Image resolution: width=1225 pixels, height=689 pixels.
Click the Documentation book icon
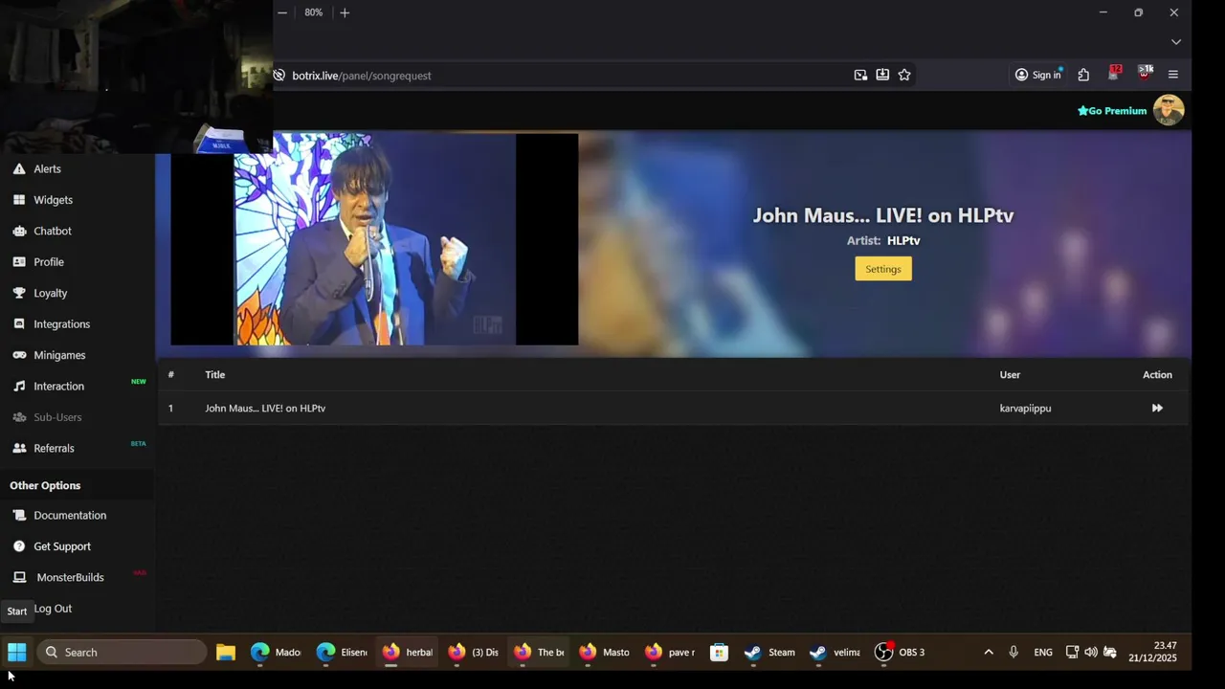pos(19,515)
